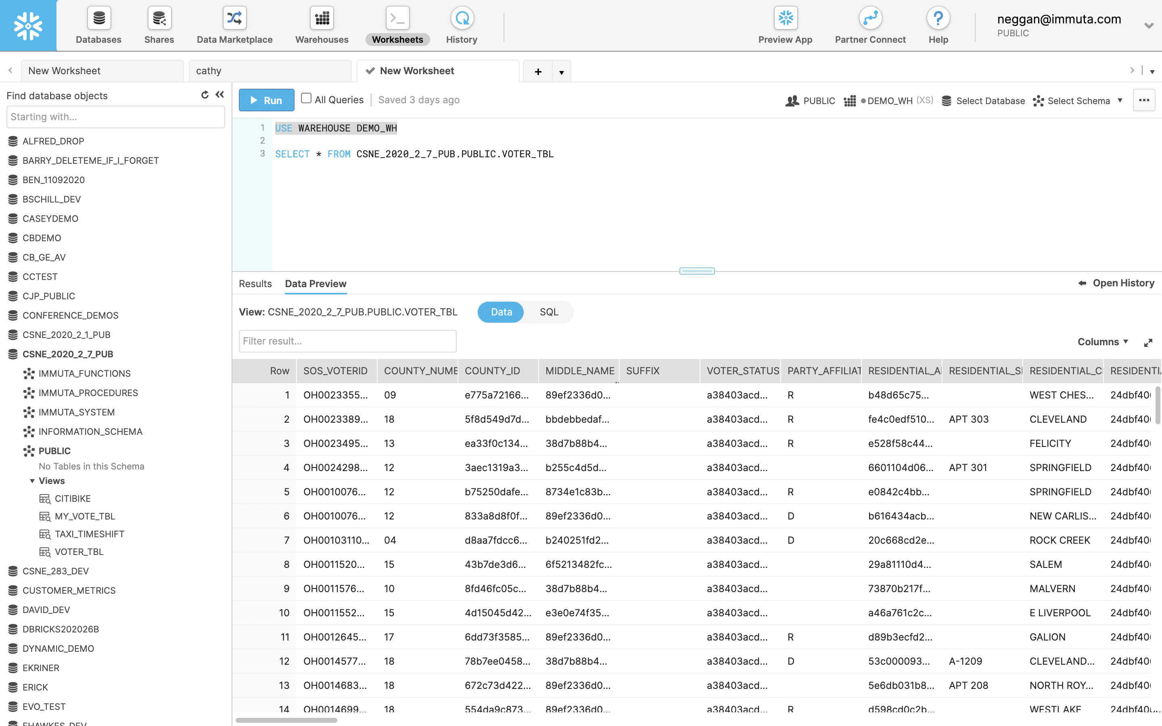
Task: Refresh the database objects list
Action: tap(205, 95)
